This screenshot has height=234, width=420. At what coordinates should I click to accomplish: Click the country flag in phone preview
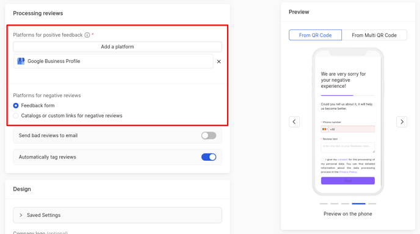(x=324, y=129)
